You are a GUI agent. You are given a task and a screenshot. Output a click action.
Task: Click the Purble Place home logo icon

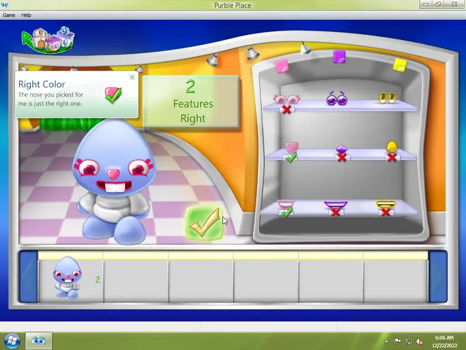pos(48,40)
